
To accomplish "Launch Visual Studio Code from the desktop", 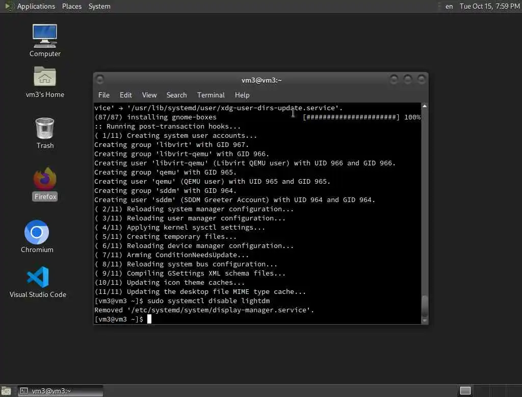I will [x=38, y=282].
